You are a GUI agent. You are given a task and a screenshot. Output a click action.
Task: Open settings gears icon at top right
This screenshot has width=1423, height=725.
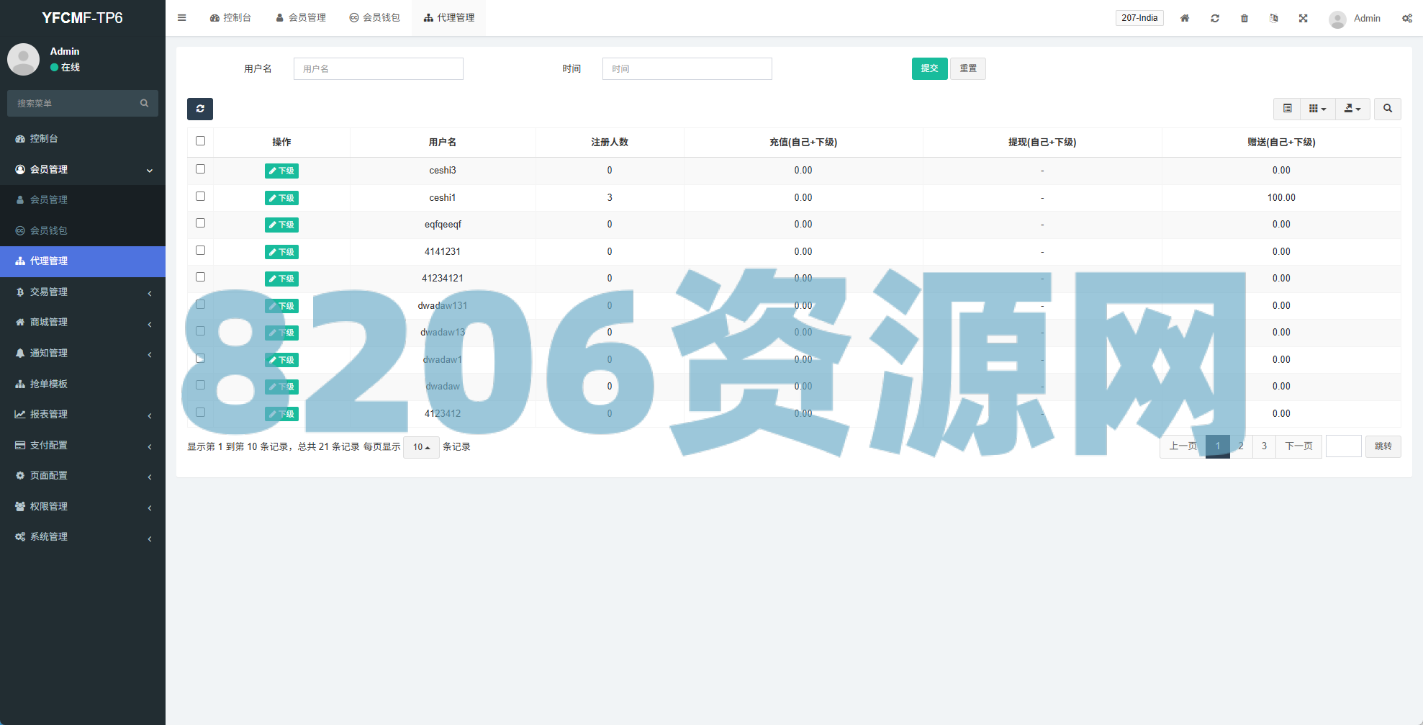click(x=1406, y=18)
